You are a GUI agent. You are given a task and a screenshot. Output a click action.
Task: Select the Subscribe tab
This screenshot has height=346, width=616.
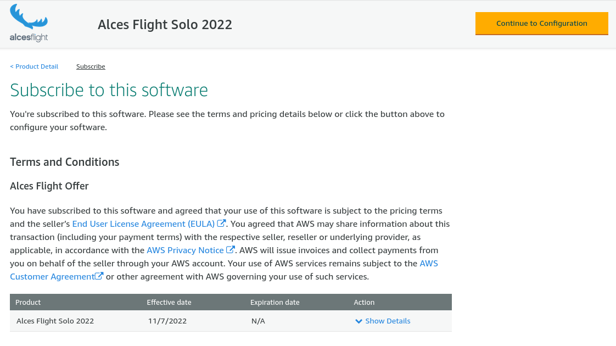click(91, 66)
